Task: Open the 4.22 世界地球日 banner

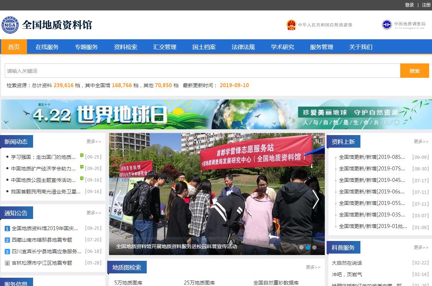Action: click(216, 114)
